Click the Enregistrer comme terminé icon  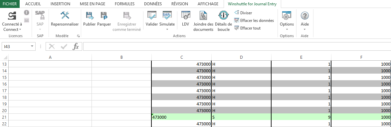click(x=127, y=15)
